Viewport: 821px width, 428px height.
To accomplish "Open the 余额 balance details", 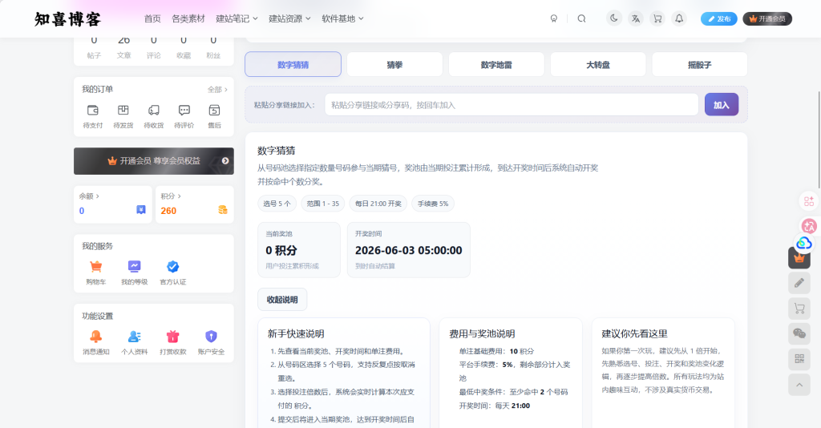I will (x=89, y=196).
